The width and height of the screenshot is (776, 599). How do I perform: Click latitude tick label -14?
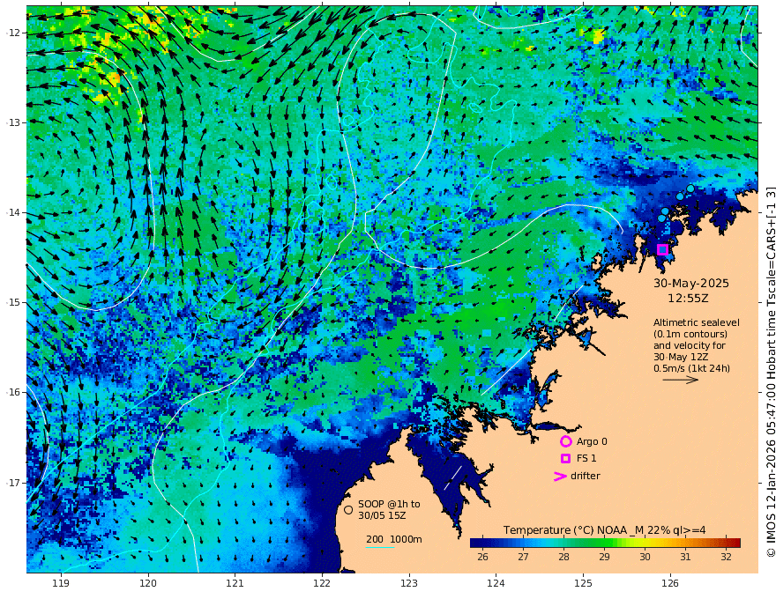pos(14,212)
